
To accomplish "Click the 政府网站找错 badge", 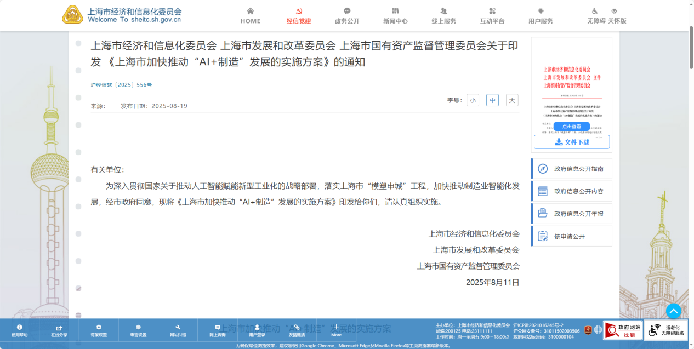I will pyautogui.click(x=623, y=330).
